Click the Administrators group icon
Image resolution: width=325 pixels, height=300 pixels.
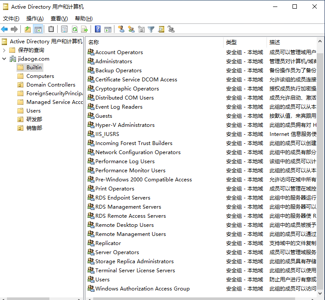(91, 61)
